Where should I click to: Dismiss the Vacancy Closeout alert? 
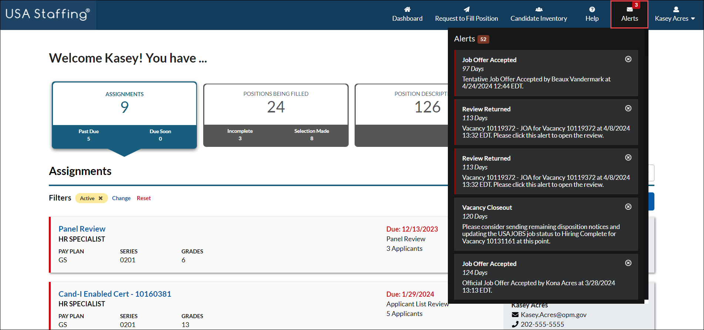[x=628, y=207]
